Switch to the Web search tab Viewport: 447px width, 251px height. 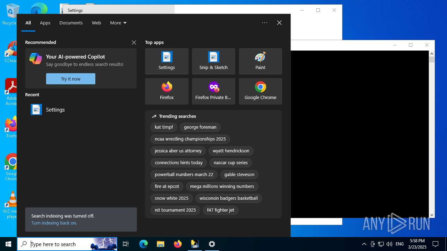[x=96, y=23]
